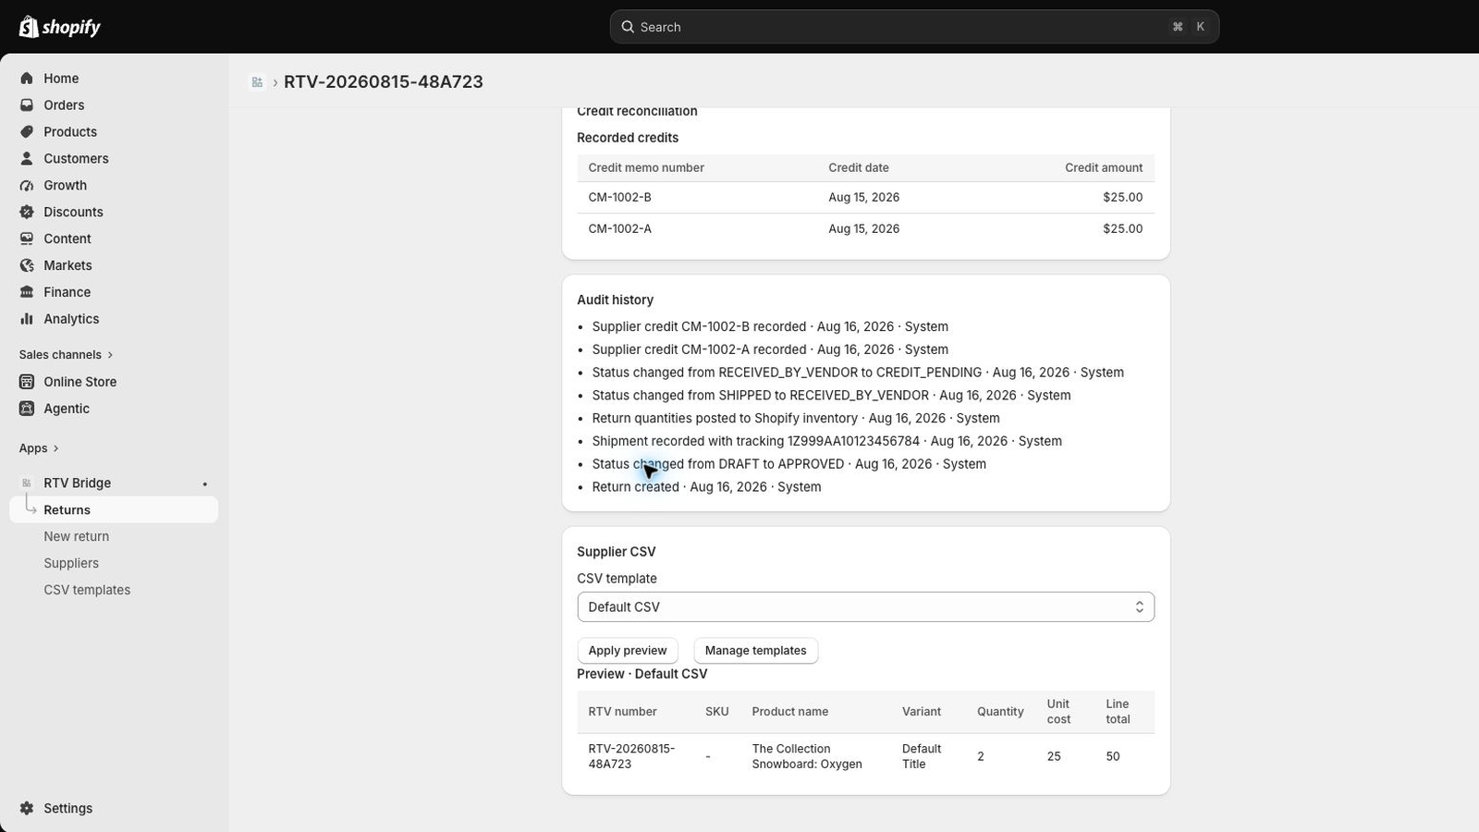Click the Products tag icon
Viewport: 1479px width, 832px height.
click(27, 132)
